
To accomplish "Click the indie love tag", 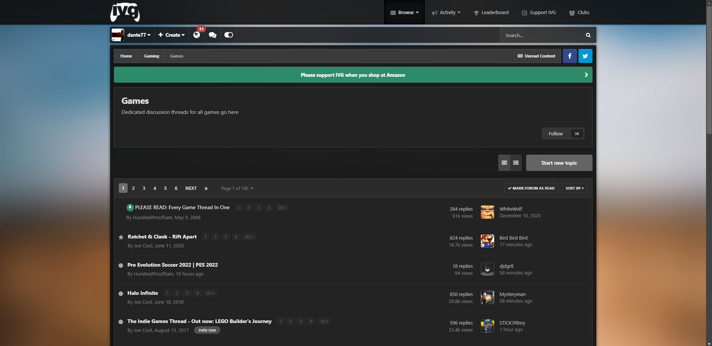I will pos(207,330).
